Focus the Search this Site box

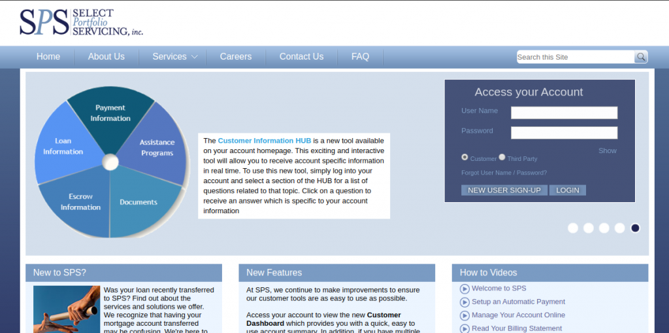click(x=575, y=57)
